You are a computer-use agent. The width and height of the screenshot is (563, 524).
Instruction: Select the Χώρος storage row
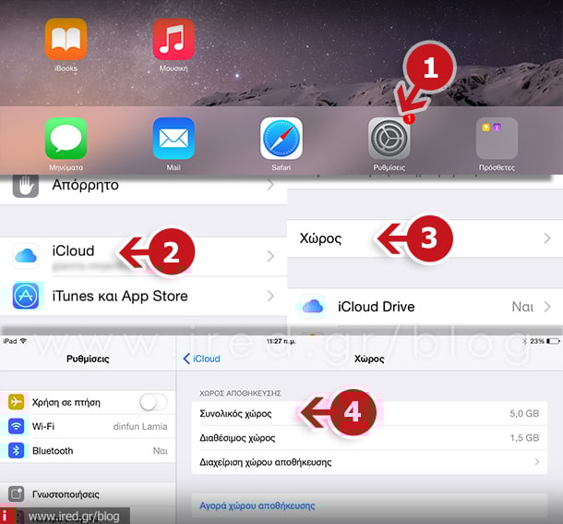[425, 238]
